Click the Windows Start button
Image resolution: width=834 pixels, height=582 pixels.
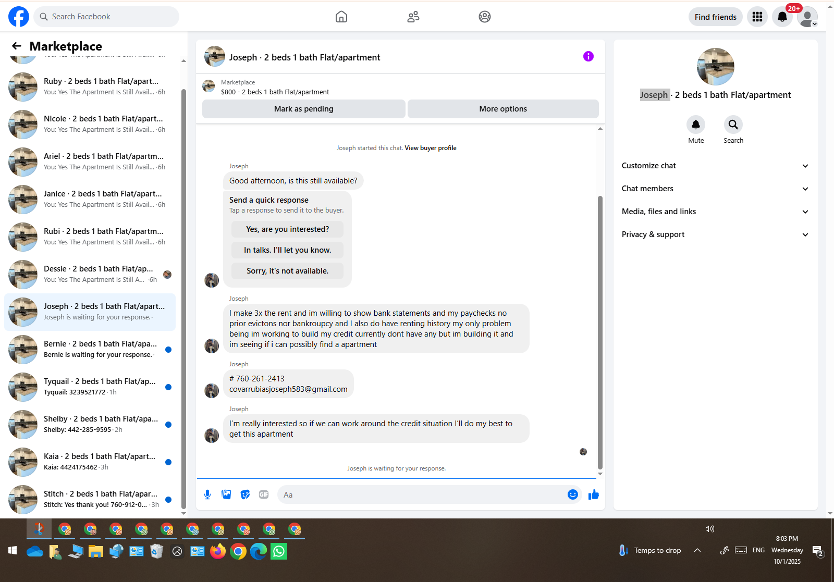coord(13,551)
